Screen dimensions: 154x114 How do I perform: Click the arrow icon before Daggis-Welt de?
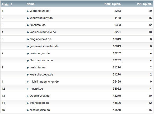(x=28, y=96)
